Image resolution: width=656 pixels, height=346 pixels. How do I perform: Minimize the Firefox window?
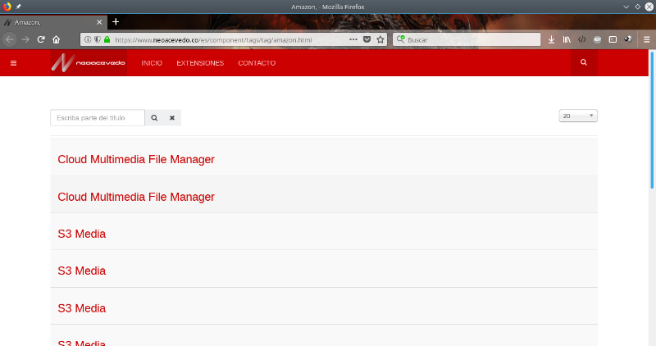coord(626,7)
